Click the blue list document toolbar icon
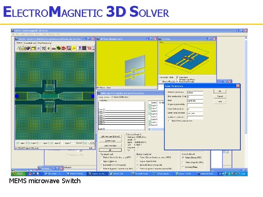The height and width of the screenshot is (197, 263). coord(38,49)
